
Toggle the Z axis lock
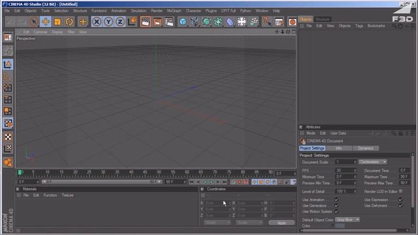(x=120, y=22)
